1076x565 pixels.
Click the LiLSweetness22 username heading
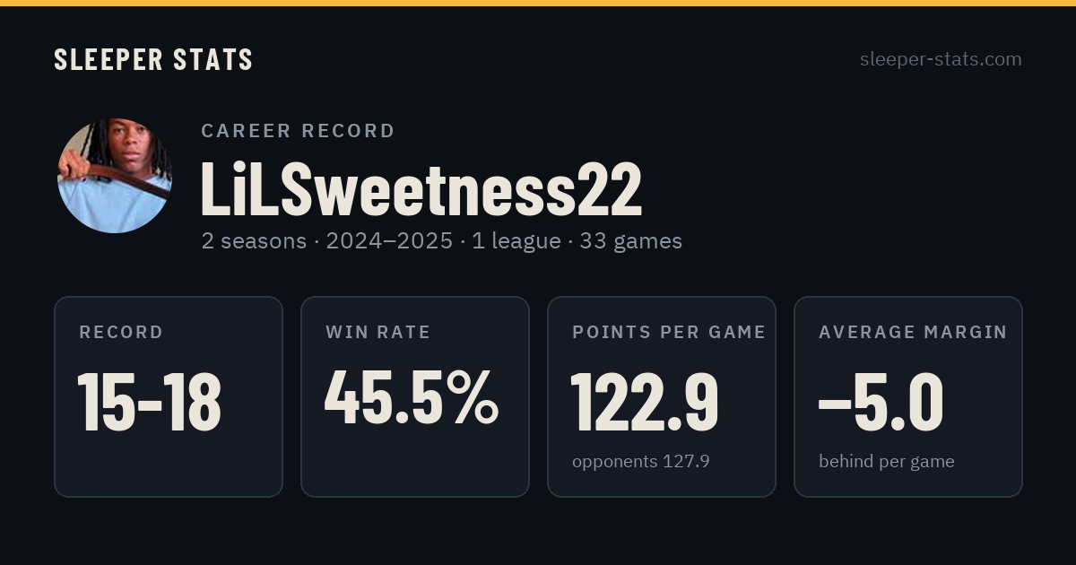pyautogui.click(x=421, y=189)
